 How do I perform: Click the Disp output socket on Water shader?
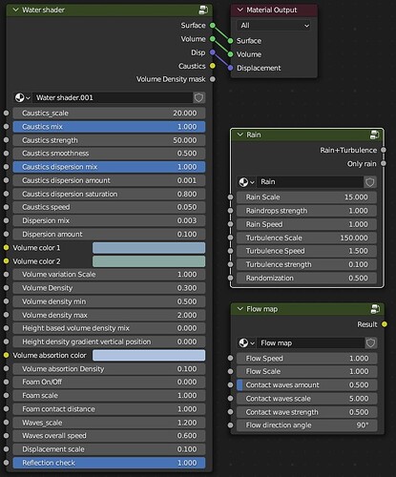coord(213,52)
